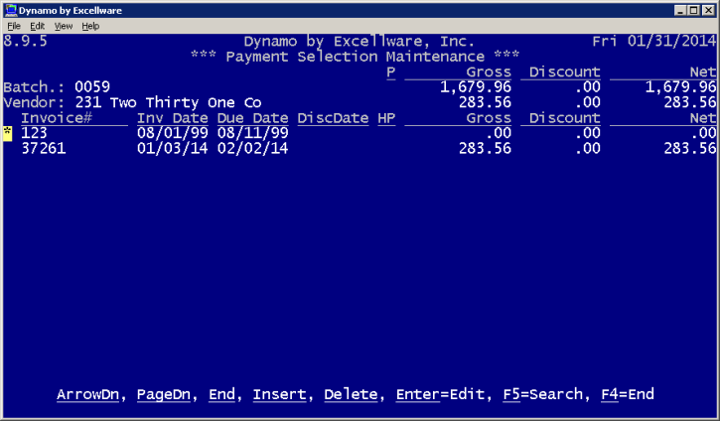Maximize the Dynamo window
Image resolution: width=720 pixels, height=421 pixels.
coord(694,10)
